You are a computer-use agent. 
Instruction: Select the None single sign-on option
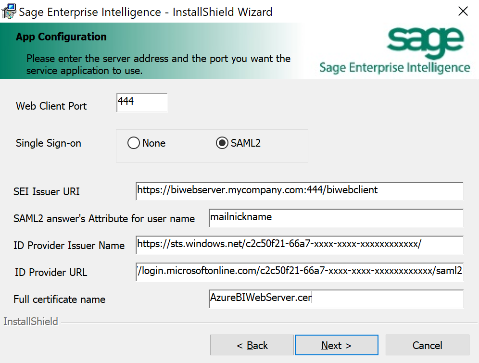point(134,143)
